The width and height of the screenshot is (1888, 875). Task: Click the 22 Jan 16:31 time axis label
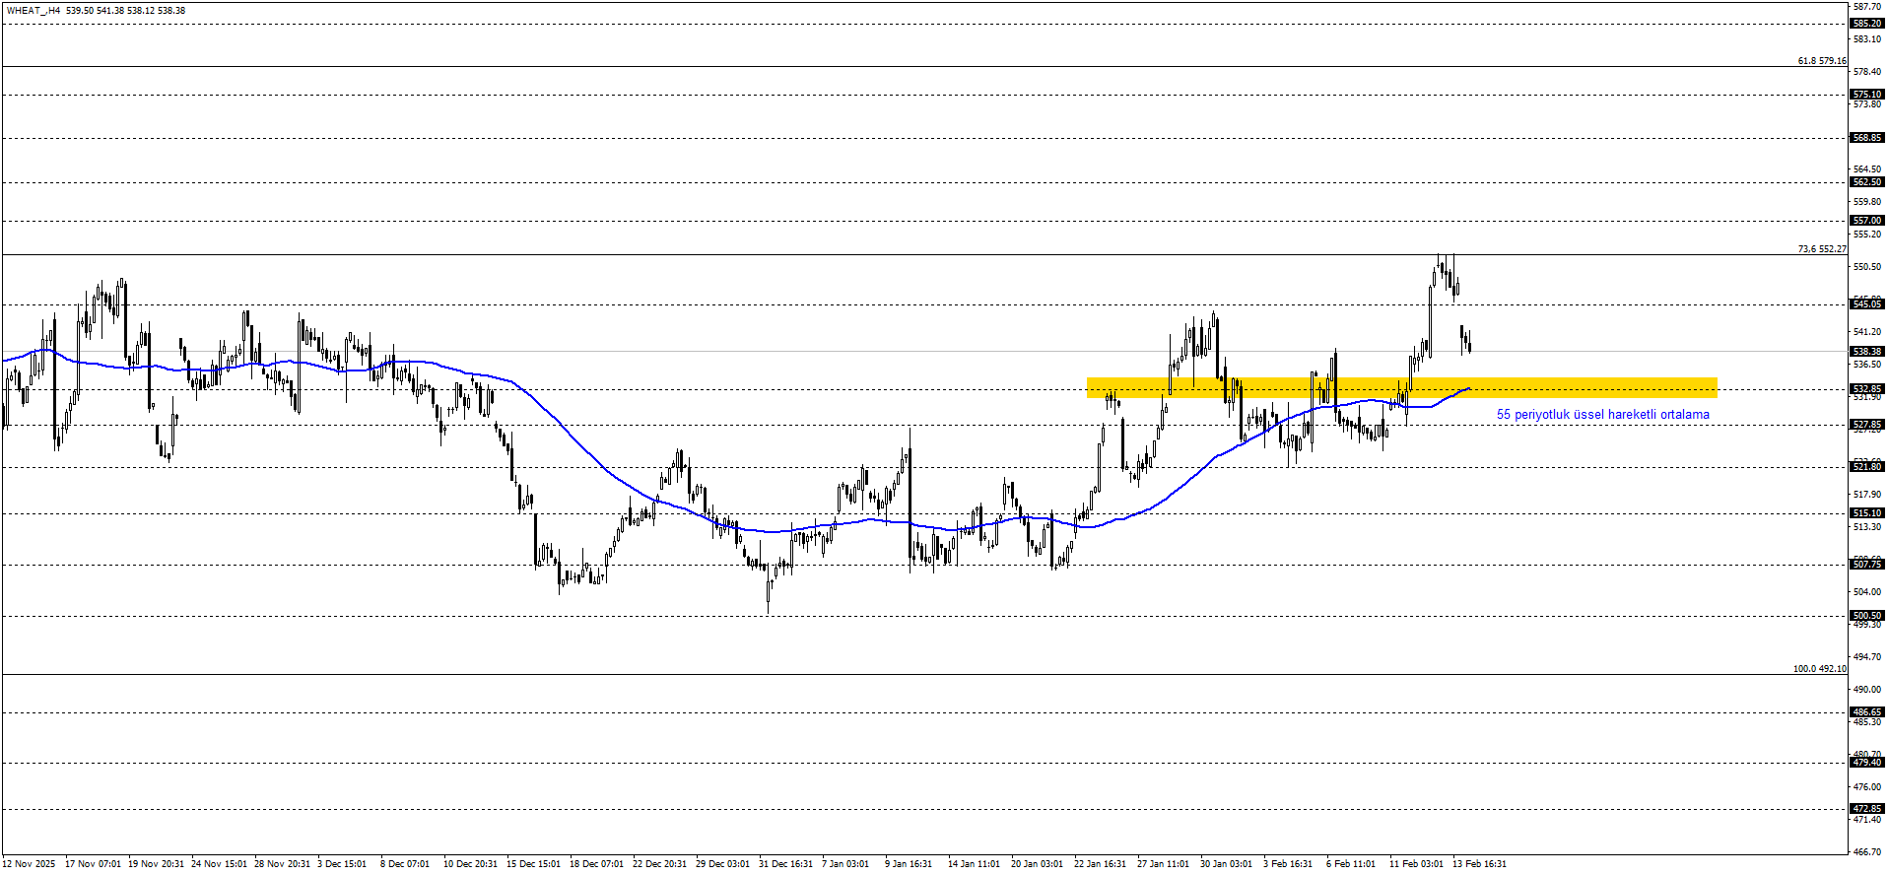[x=1100, y=864]
